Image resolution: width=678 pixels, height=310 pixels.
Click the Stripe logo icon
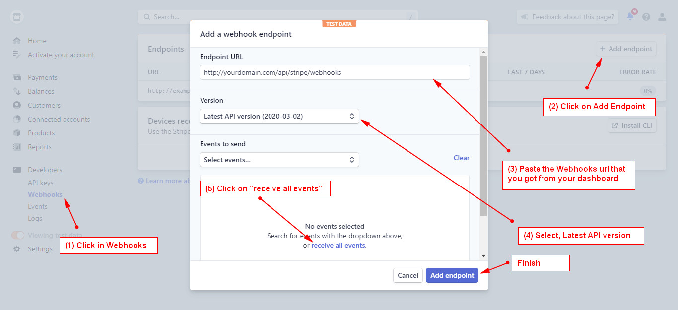coord(17,17)
